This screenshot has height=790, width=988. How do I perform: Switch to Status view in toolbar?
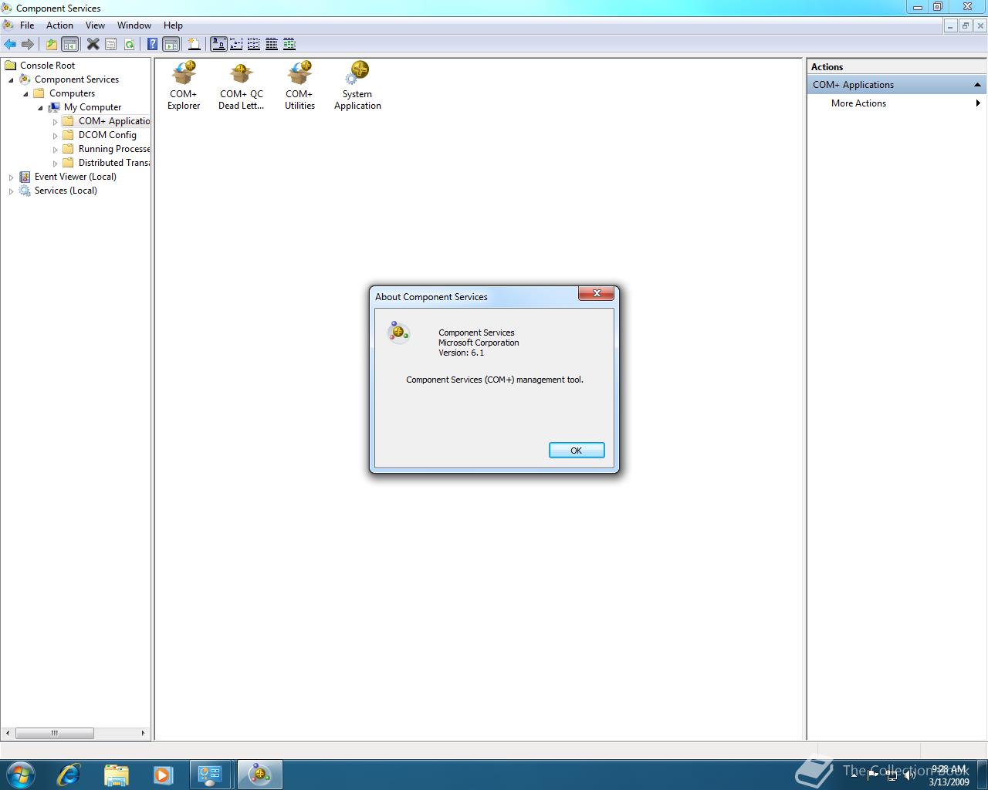click(289, 44)
